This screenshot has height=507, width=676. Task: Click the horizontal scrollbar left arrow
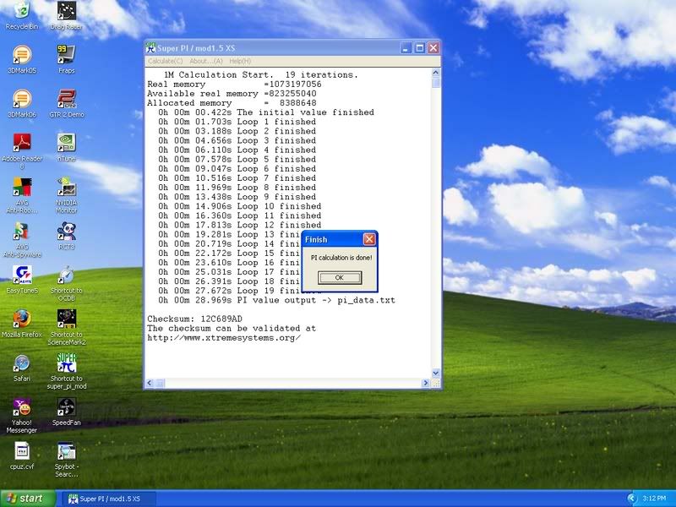[150, 383]
